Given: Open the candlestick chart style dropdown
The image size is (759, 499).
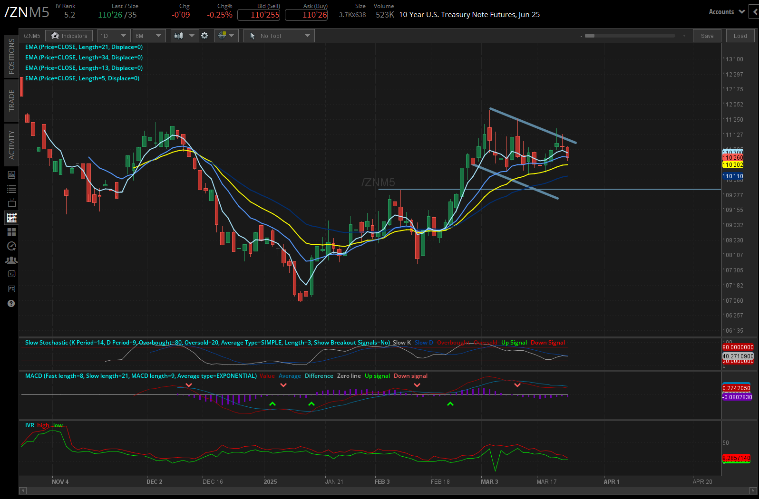Looking at the screenshot, I should 185,36.
